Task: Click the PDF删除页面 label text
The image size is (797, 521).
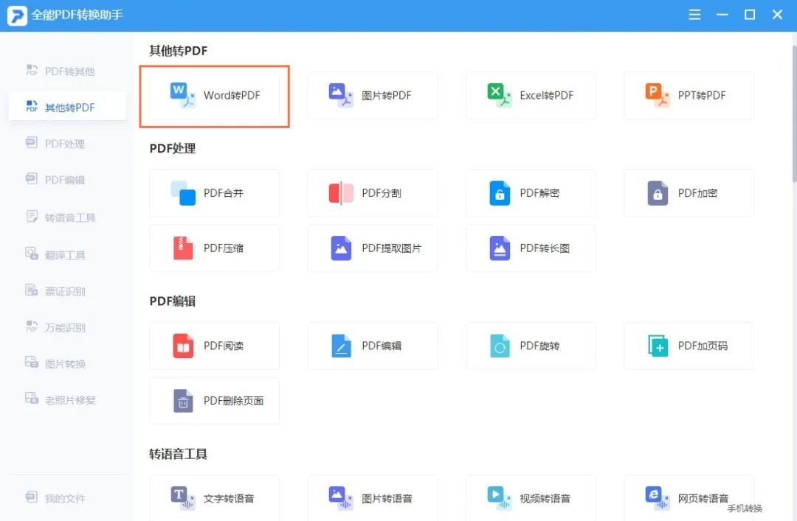Action: (x=234, y=401)
